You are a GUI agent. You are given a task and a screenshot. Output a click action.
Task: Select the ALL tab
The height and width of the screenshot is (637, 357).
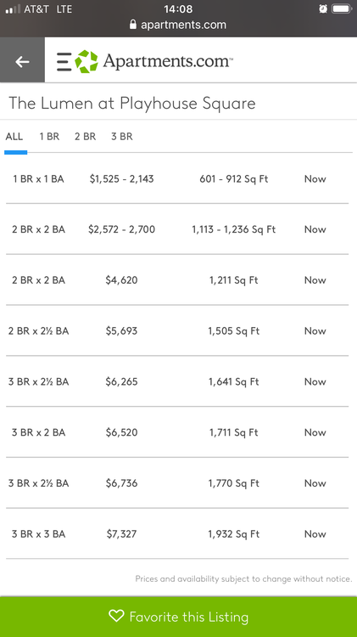point(14,137)
